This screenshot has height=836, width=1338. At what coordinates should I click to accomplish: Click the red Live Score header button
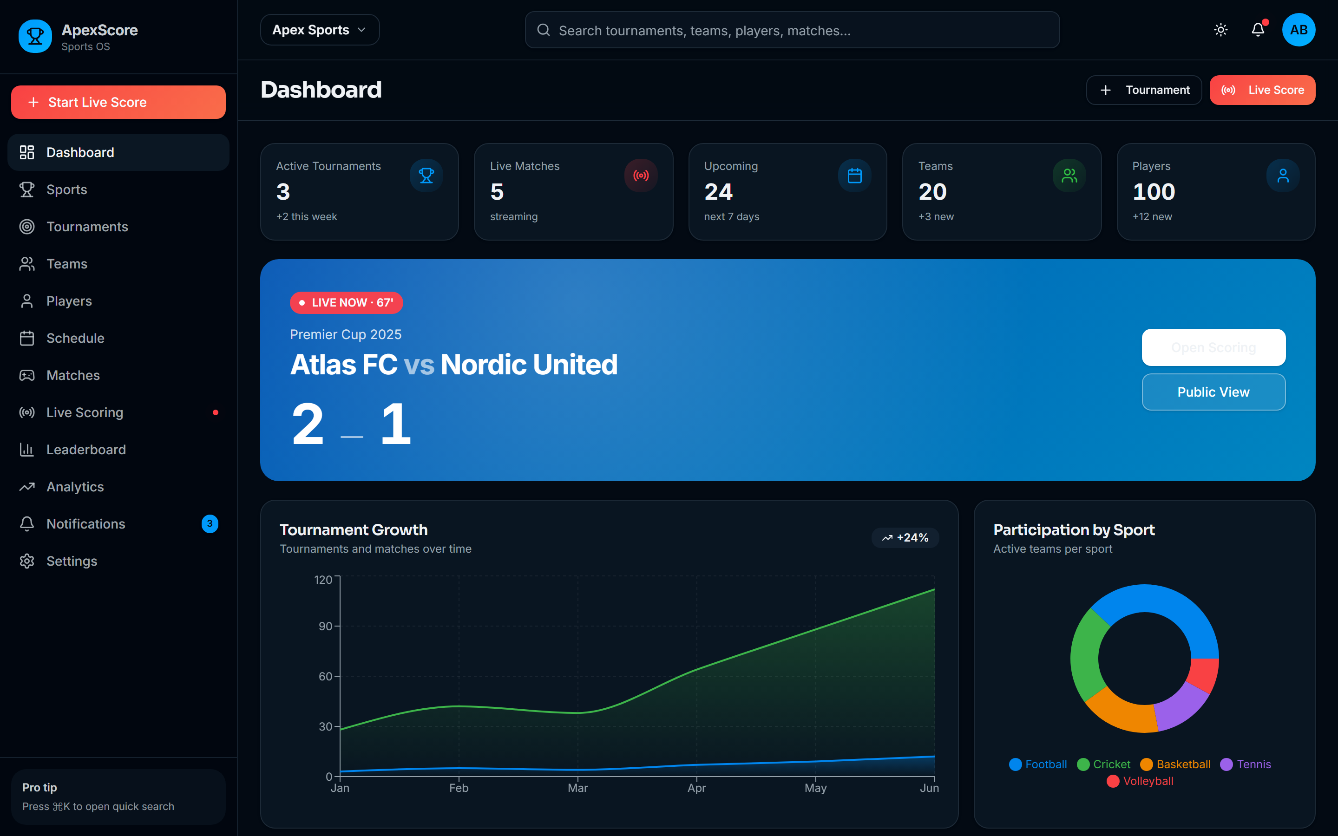click(x=1262, y=90)
